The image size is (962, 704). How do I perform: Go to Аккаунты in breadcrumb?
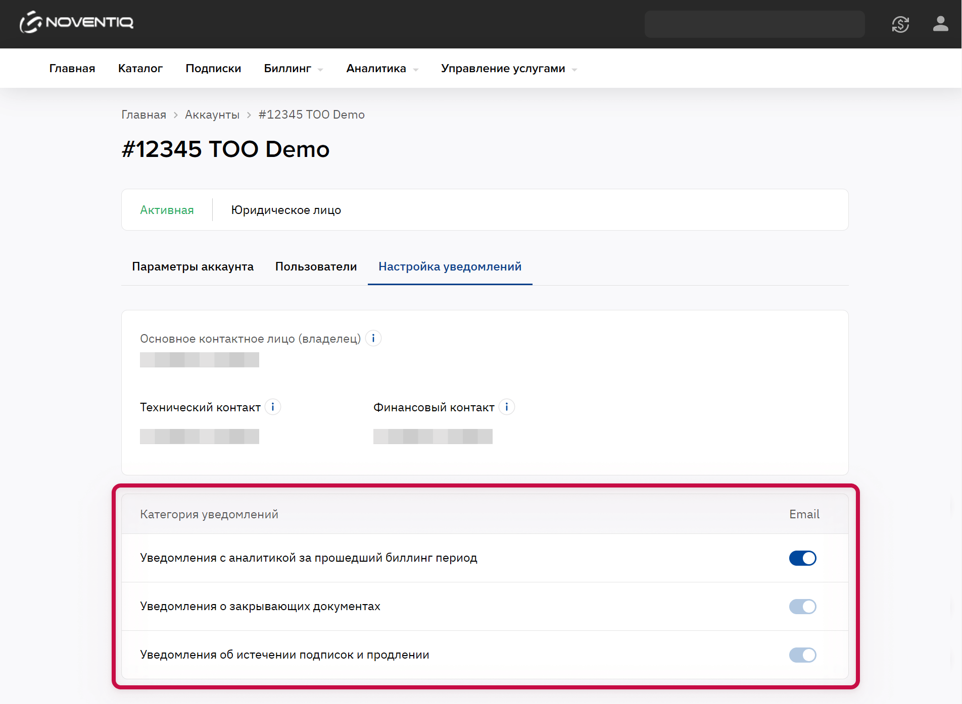pos(212,115)
